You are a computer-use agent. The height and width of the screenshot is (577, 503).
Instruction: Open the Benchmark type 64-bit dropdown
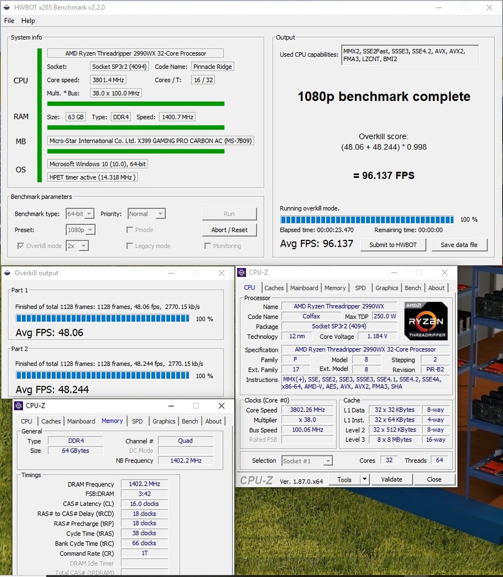[80, 214]
